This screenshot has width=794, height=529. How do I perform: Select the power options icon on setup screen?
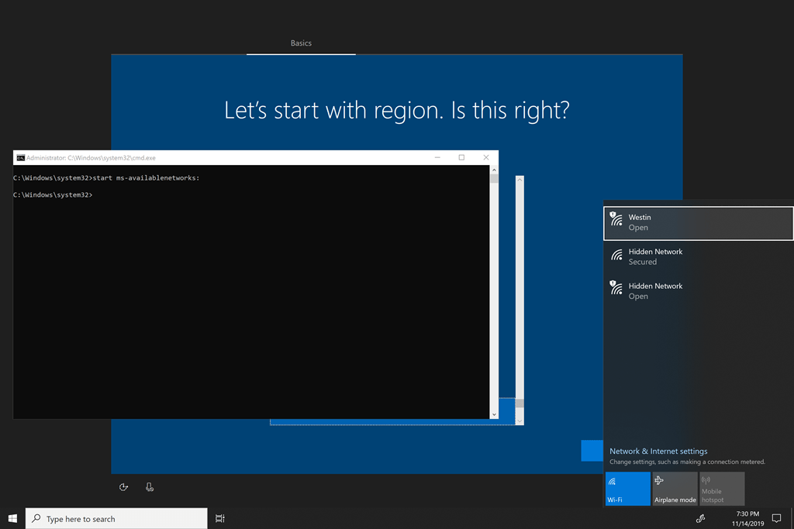click(x=124, y=486)
